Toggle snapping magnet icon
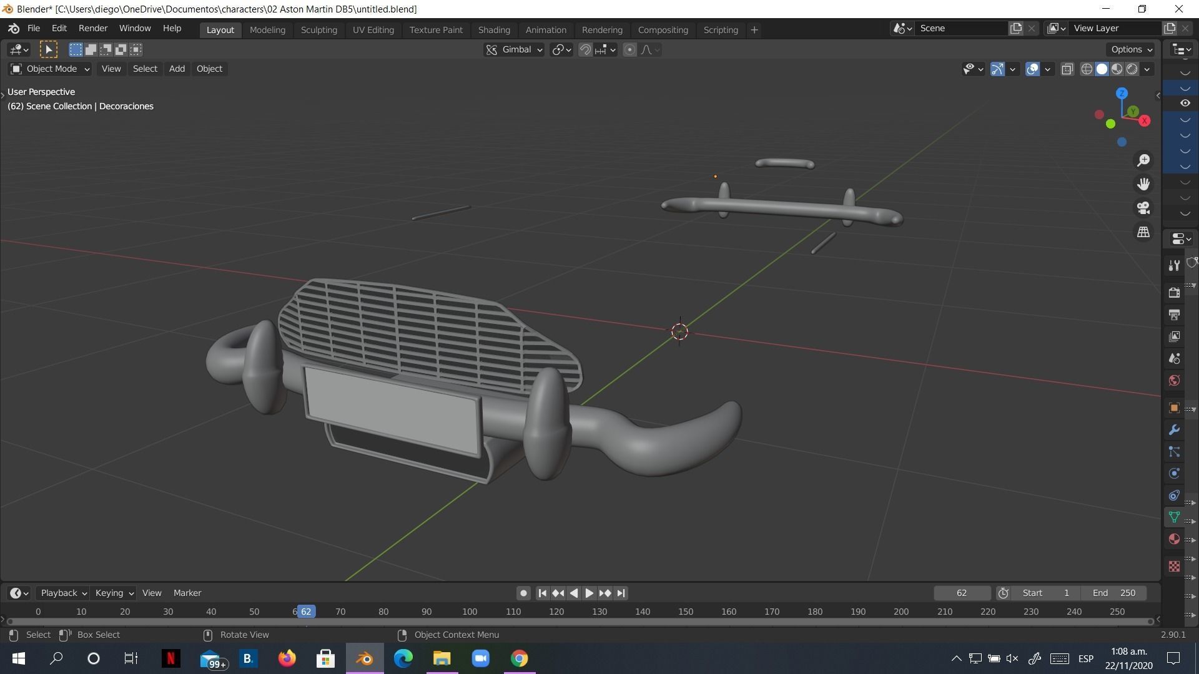This screenshot has width=1199, height=674. tap(585, 50)
